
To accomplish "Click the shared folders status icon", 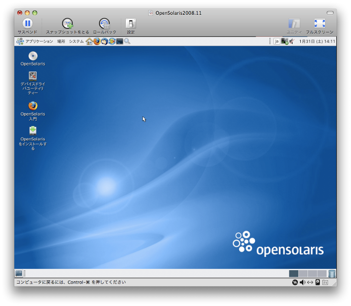I will [x=325, y=283].
